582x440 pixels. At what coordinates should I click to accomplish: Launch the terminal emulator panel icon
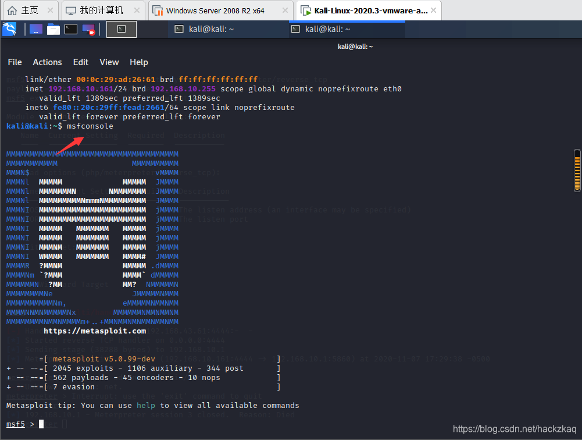pos(71,29)
